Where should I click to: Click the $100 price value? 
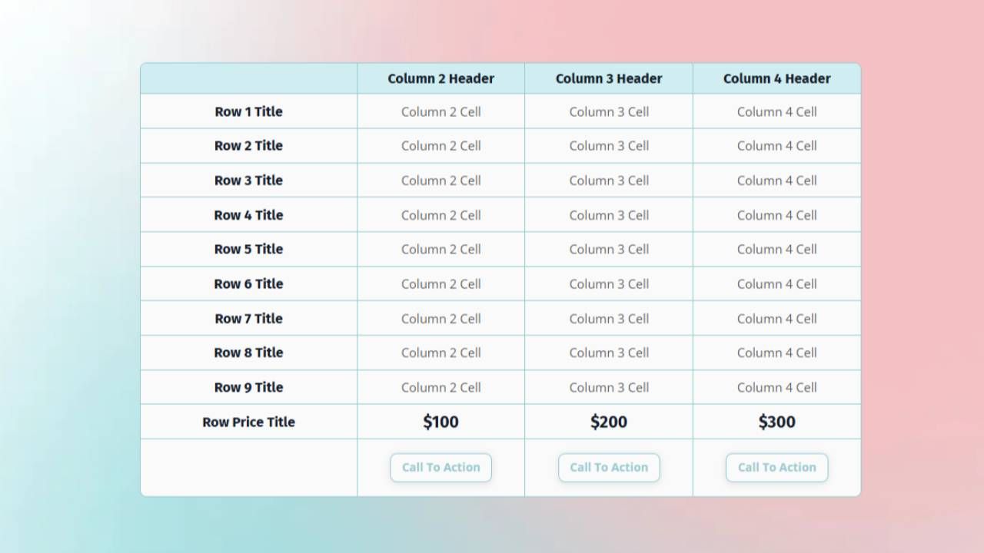point(440,422)
